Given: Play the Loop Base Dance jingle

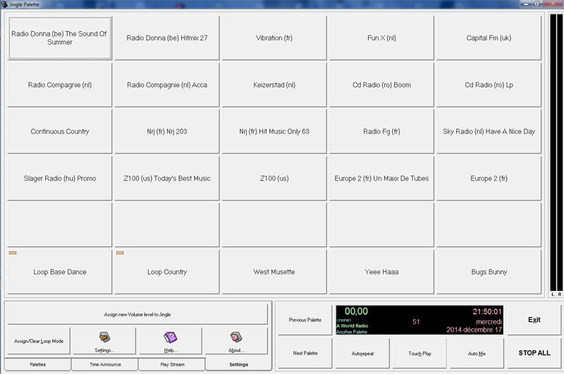Looking at the screenshot, I should point(60,272).
